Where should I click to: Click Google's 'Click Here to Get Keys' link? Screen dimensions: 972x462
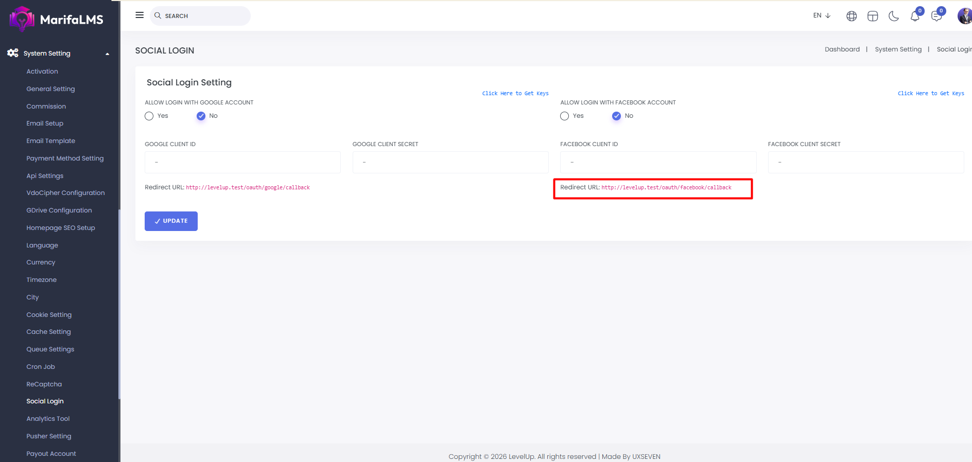point(515,94)
